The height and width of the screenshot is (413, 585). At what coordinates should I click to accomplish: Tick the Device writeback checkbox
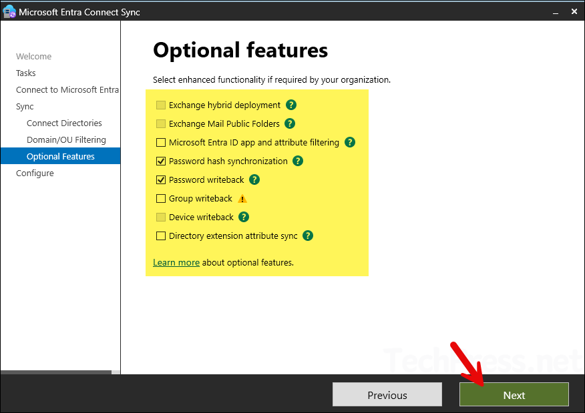161,217
